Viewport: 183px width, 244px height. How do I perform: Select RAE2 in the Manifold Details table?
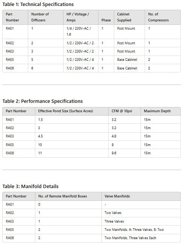pos(10,213)
